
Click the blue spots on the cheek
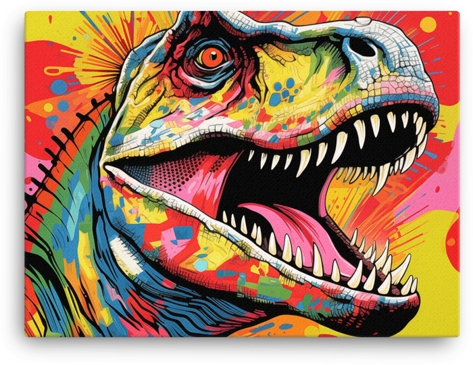[x=285, y=91]
